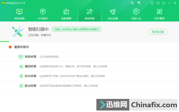The width and height of the screenshot is (179, 112).
Task: Click the upgrade arrow beside 360安全卫士13
Action: 24,3
